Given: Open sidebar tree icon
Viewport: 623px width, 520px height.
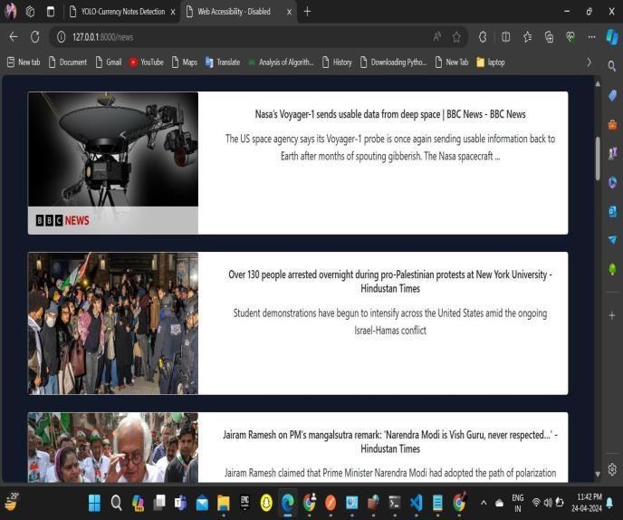Looking at the screenshot, I should 612,269.
